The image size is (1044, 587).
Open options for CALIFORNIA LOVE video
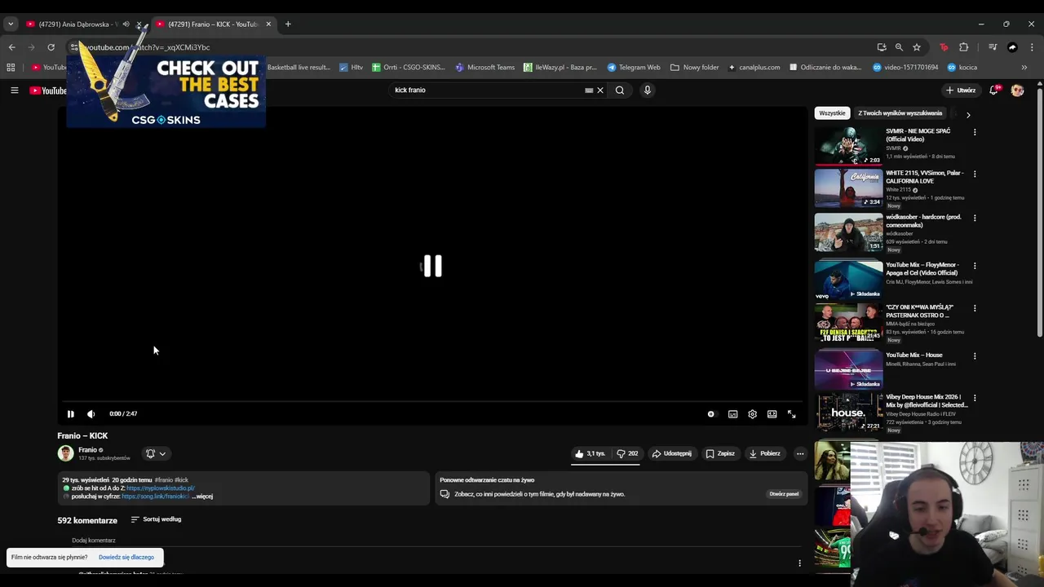tap(974, 174)
